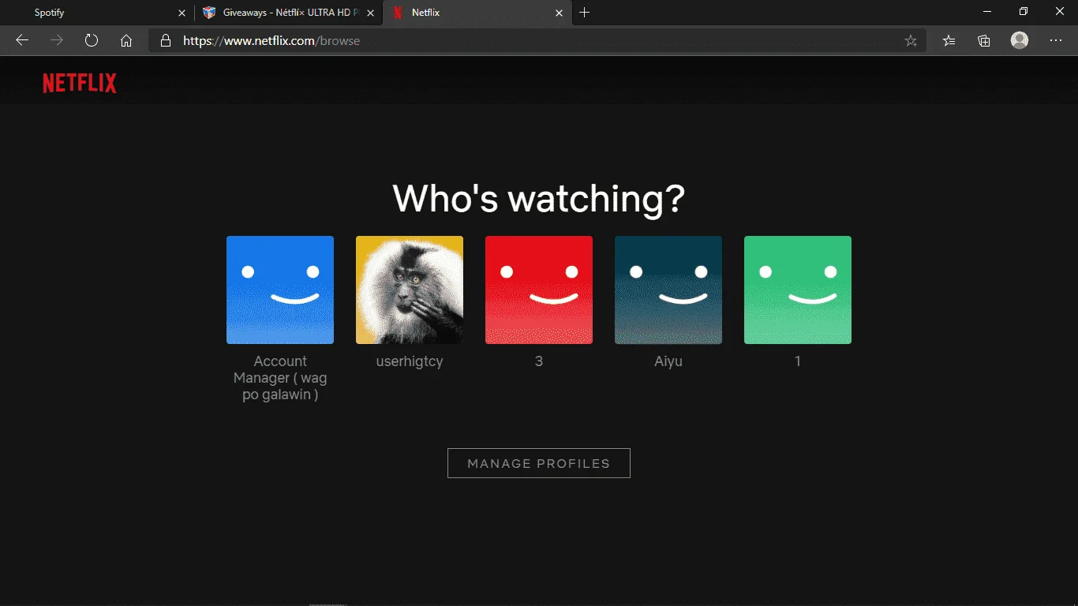Click the 'Account Manager ( wag po galawin )' name
The height and width of the screenshot is (606, 1078).
coord(280,378)
